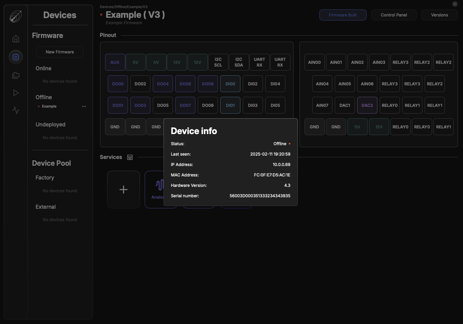
Task: Click the New Firmware button
Action: pyautogui.click(x=60, y=52)
